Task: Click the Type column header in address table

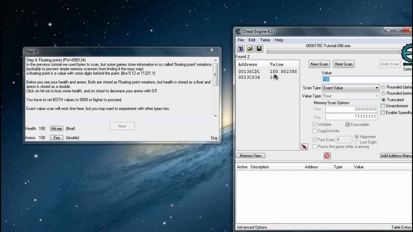Action: [338, 167]
